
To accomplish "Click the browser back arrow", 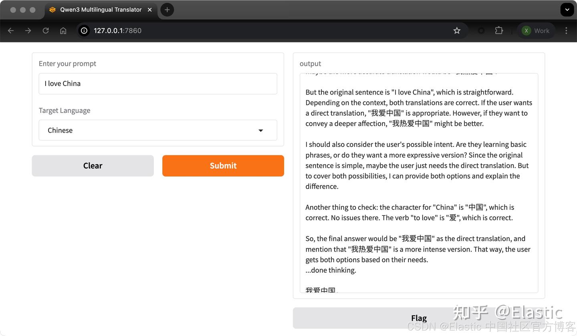I will click(11, 31).
